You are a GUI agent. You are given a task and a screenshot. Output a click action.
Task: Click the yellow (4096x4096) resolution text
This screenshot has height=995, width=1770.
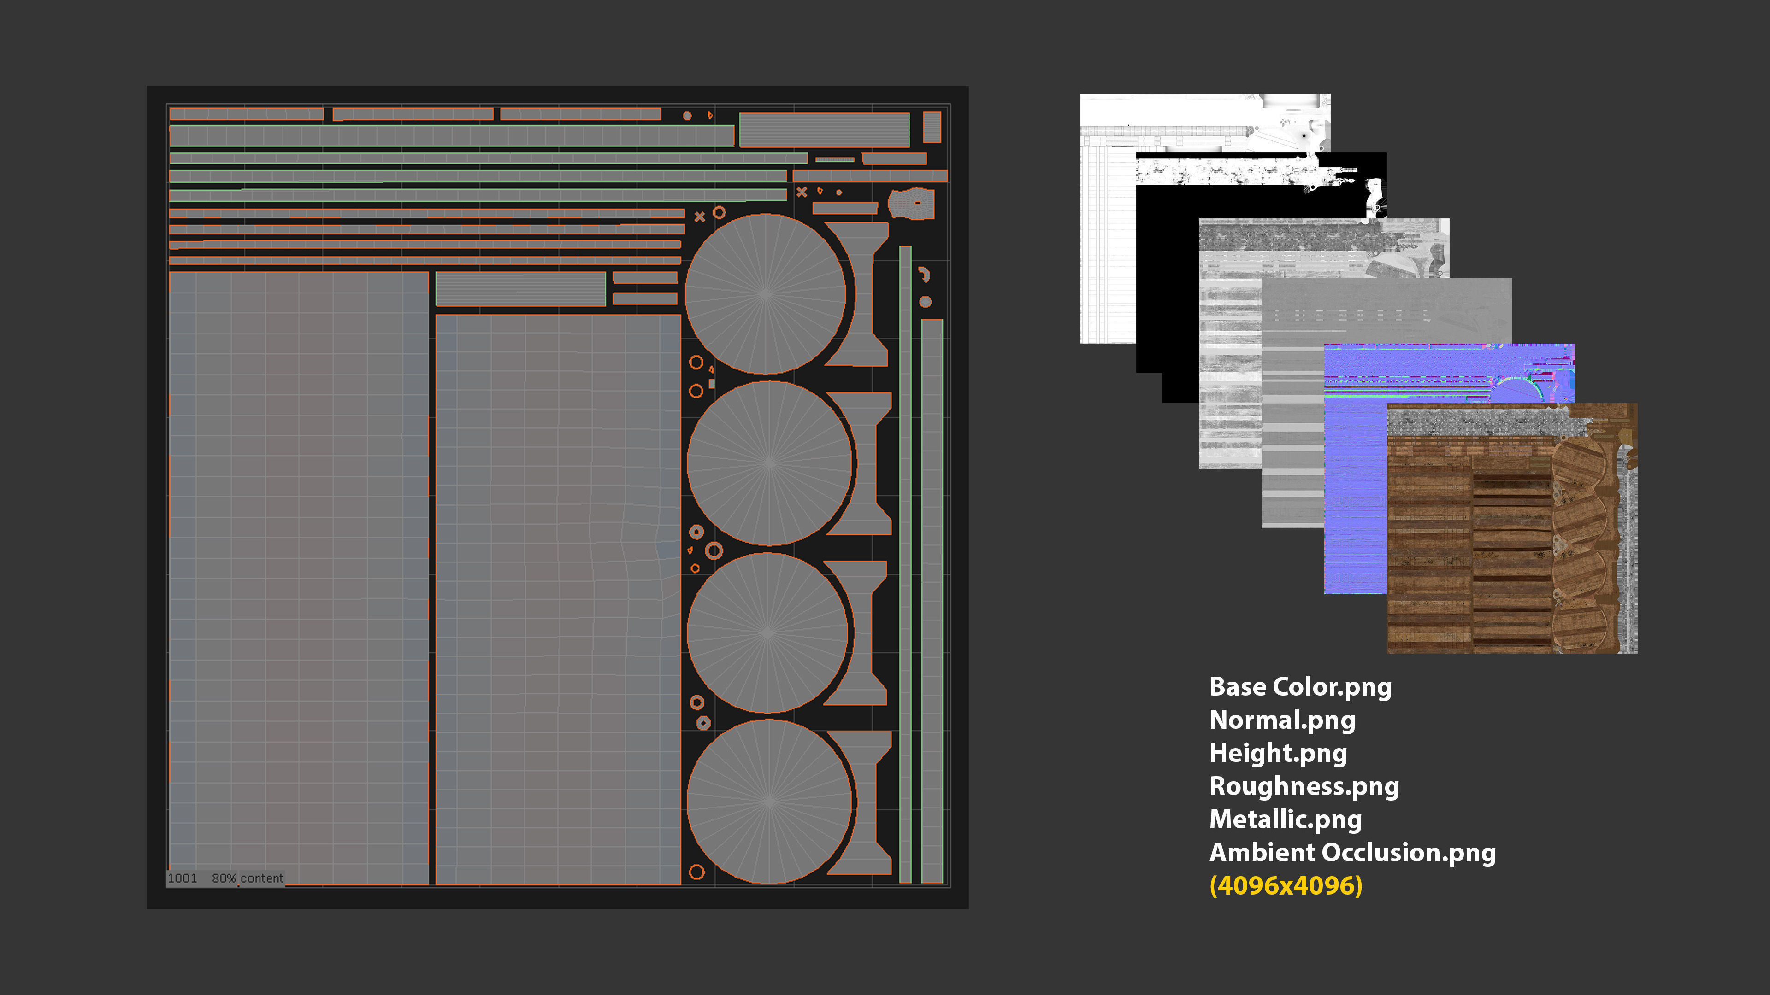(1286, 885)
